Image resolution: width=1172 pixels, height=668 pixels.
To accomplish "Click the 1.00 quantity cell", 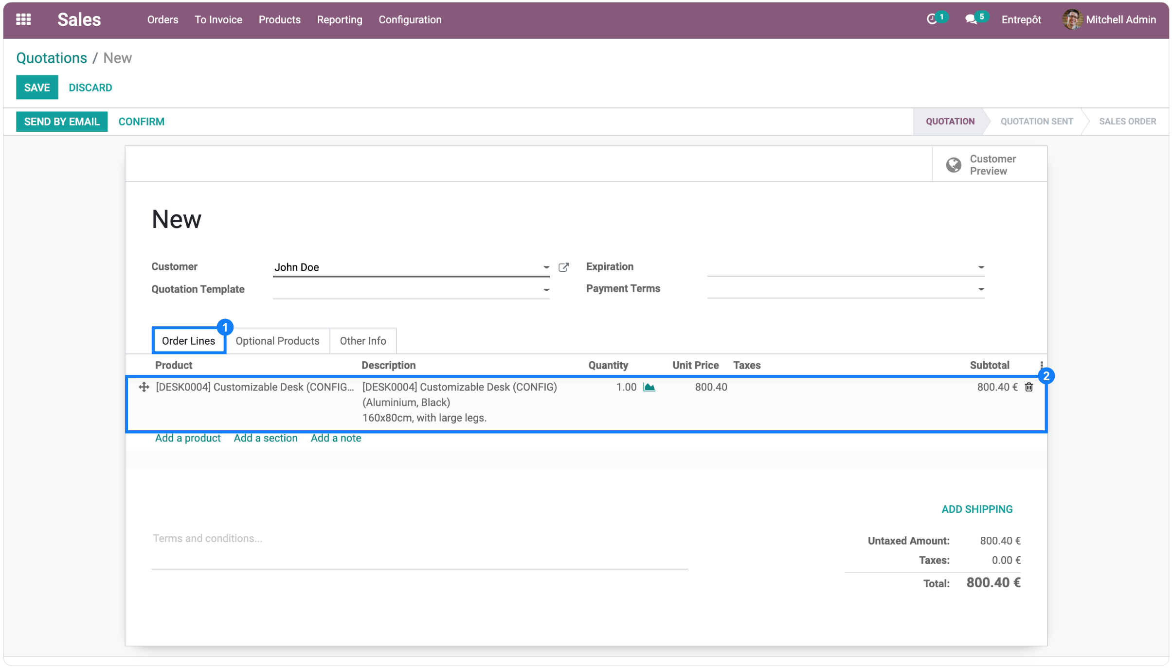I will (626, 387).
